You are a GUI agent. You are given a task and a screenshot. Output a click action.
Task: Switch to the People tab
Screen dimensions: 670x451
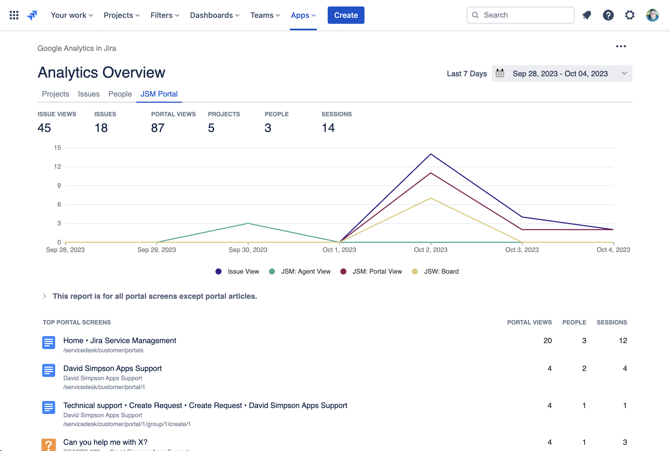tap(120, 94)
